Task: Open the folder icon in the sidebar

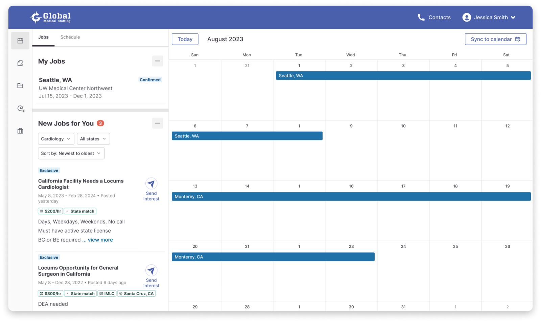Action: tap(20, 86)
